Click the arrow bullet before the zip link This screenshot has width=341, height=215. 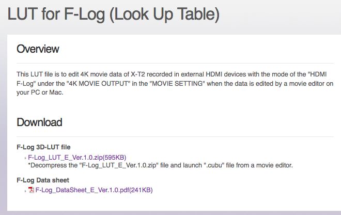(x=25, y=158)
